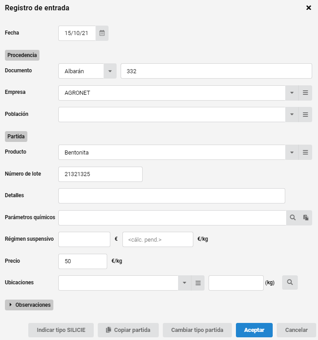Expand the Documento type dropdown (Albarán)
This screenshot has height=340, width=318.
pyautogui.click(x=110, y=71)
